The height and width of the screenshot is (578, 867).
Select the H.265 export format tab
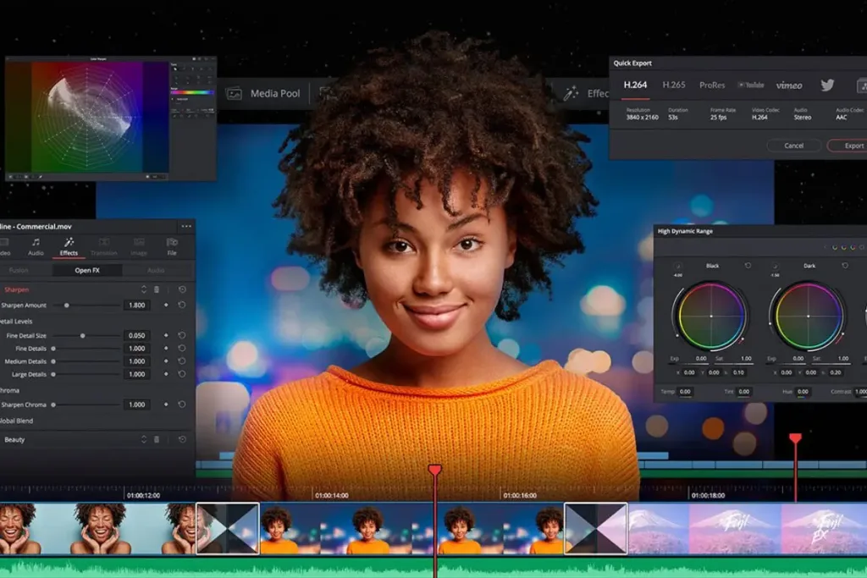tap(674, 85)
